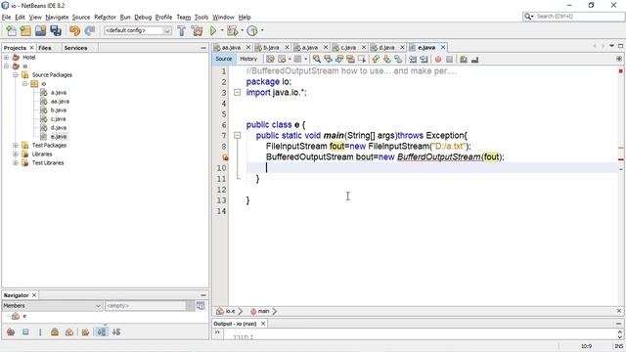Open the Refactor menu

click(x=105, y=18)
